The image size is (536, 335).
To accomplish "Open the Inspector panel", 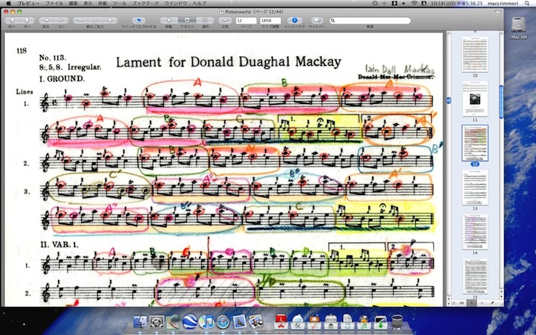I will coord(294,18).
